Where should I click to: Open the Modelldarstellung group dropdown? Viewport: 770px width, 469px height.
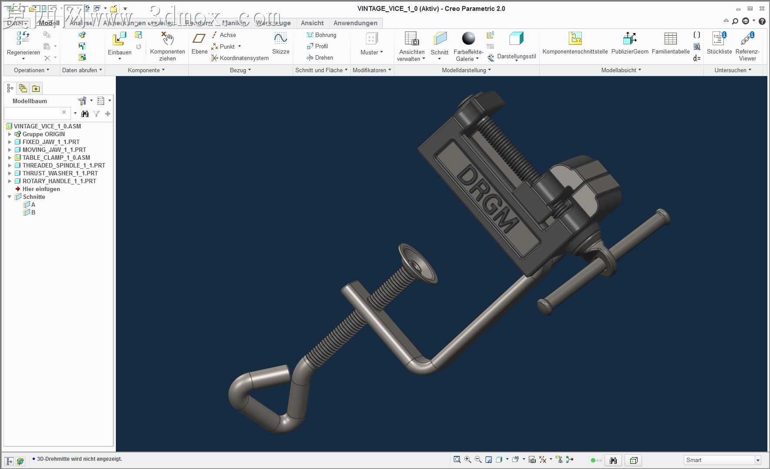(x=466, y=70)
